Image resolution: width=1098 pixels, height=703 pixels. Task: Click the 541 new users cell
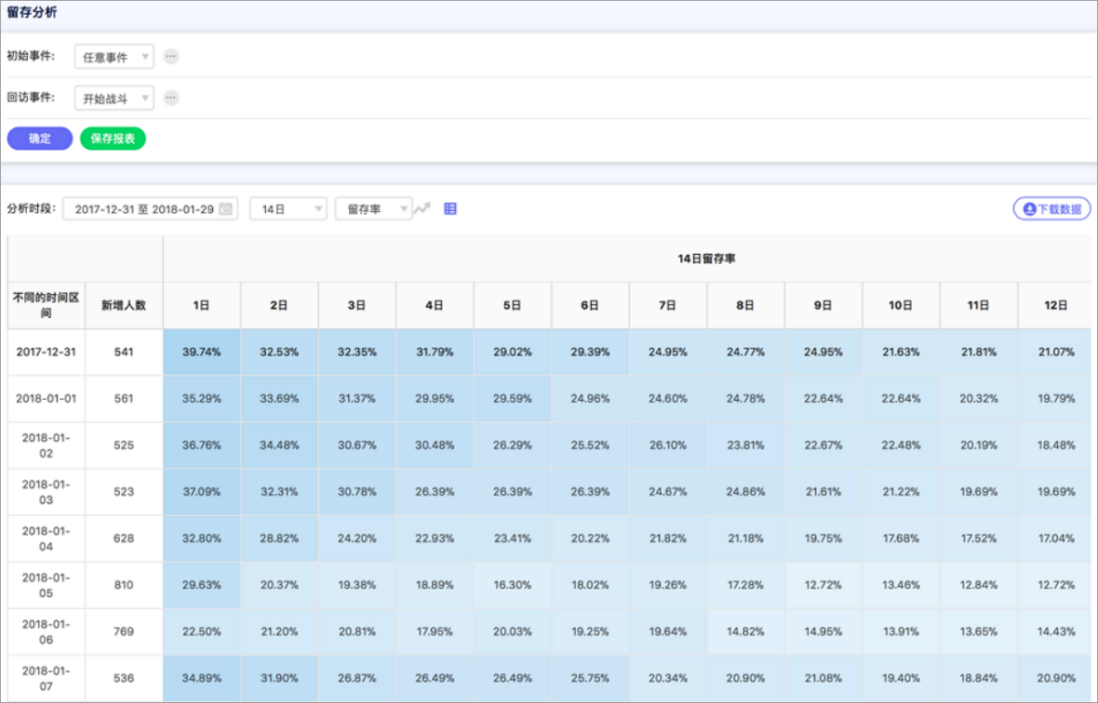point(124,351)
